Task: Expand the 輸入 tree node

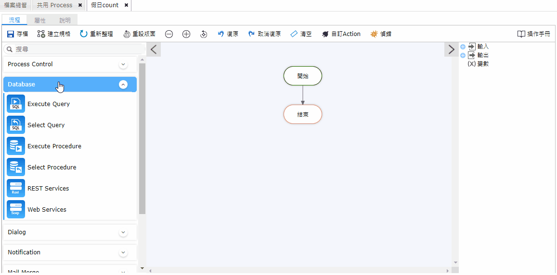Action: pyautogui.click(x=463, y=47)
